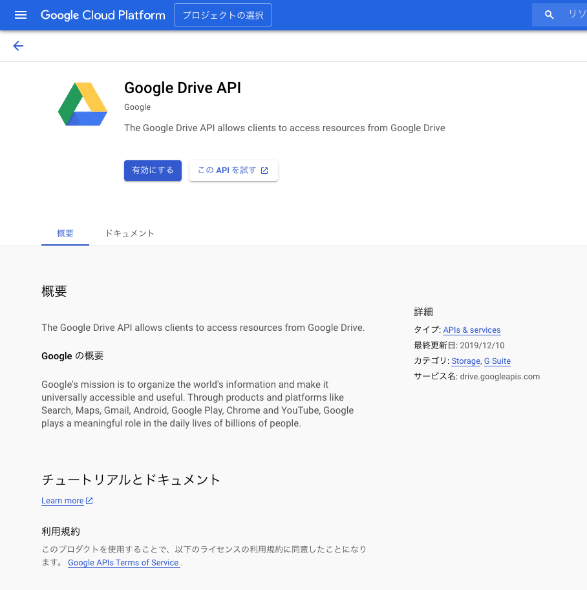Open the Storage category link
Viewport: 587px width, 590px height.
465,361
